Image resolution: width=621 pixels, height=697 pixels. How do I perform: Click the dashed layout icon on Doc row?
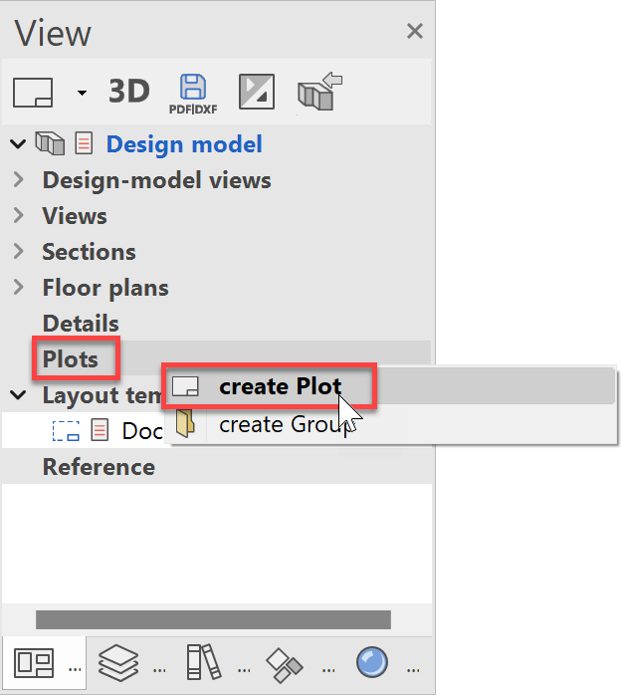coord(66,431)
